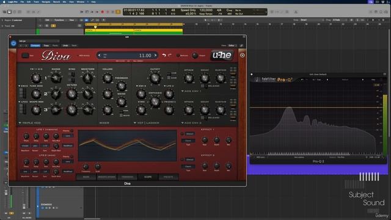This screenshot has width=391, height=220.
Task: Click oscillator 1 Waveform knob
Action: click(x=87, y=78)
